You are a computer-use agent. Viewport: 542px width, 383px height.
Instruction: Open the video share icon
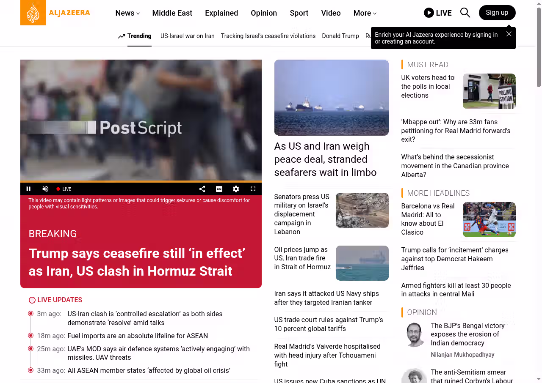click(x=202, y=189)
